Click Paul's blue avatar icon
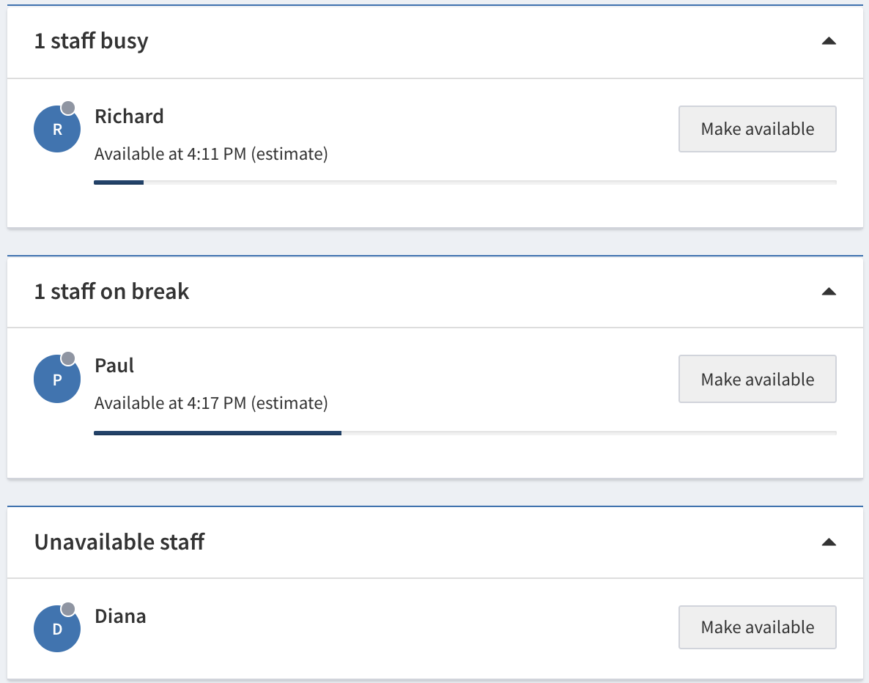The height and width of the screenshot is (683, 869). click(57, 379)
